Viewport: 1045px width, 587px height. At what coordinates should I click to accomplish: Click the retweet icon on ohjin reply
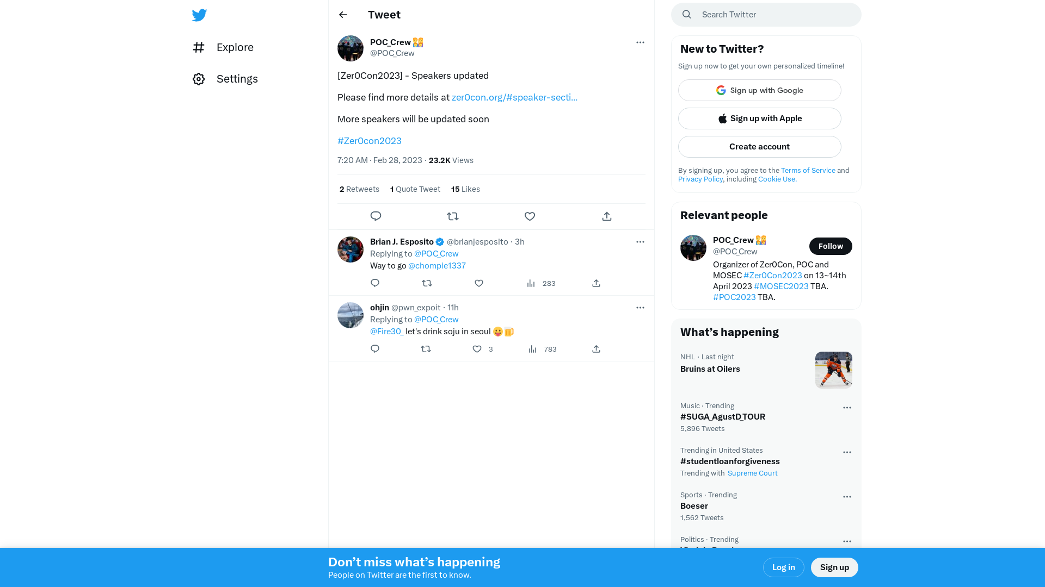tap(426, 349)
